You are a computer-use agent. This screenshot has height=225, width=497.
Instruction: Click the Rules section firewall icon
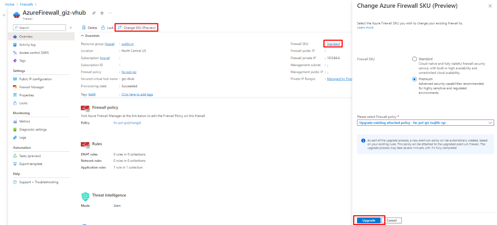[x=85, y=144]
